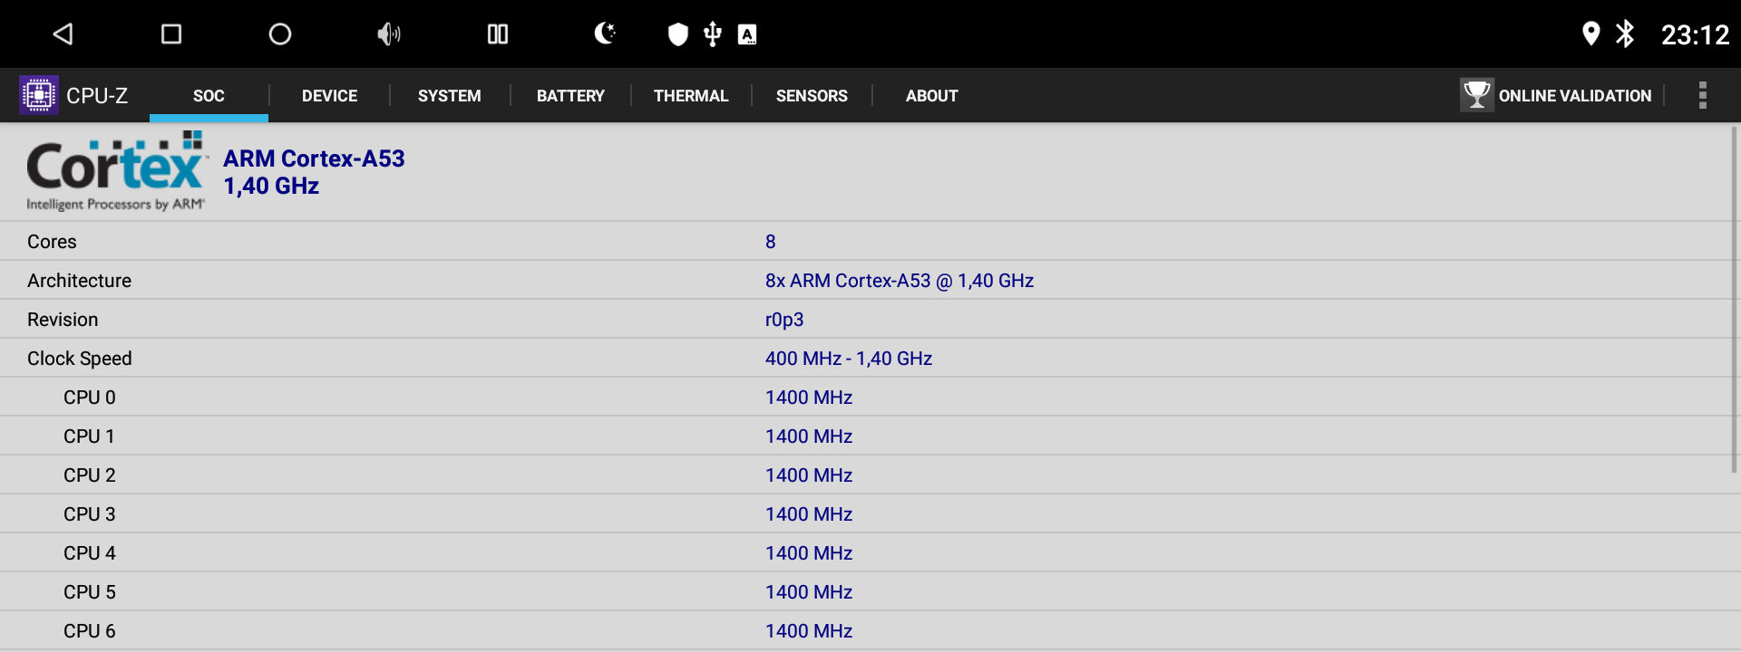Tap the '400 MHz - 1,40 GHz' value
Viewport: 1741px width, 652px height.
(x=849, y=359)
